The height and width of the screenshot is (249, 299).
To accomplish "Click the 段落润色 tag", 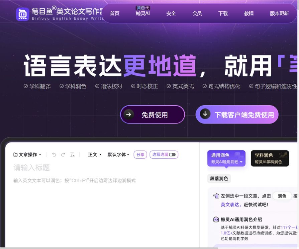I will pyautogui.click(x=219, y=179).
